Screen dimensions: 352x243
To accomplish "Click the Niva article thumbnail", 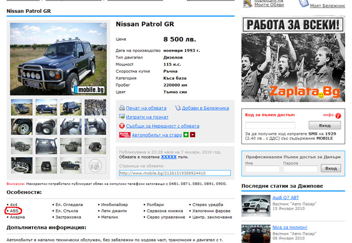I will pos(256,234).
